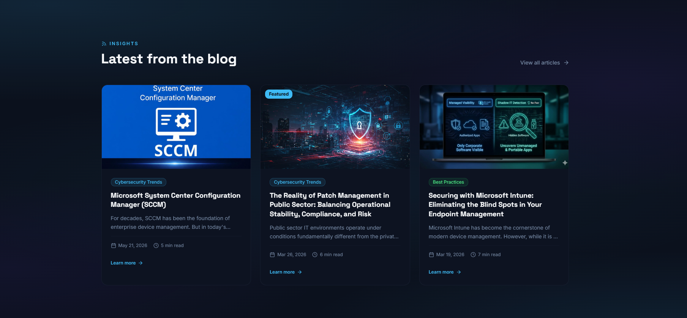Click the 6 min read label
Viewport: 687px width, 318px height.
[331, 255]
